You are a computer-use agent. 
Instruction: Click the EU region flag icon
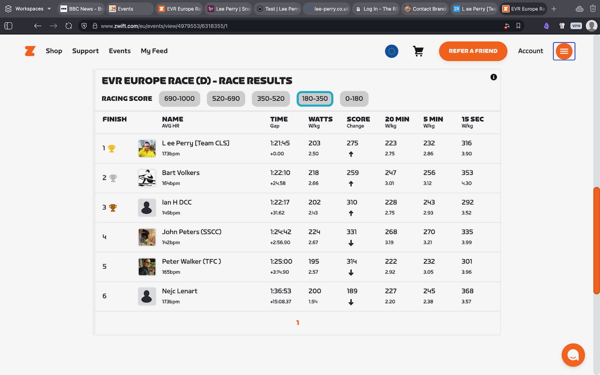pyautogui.click(x=391, y=51)
